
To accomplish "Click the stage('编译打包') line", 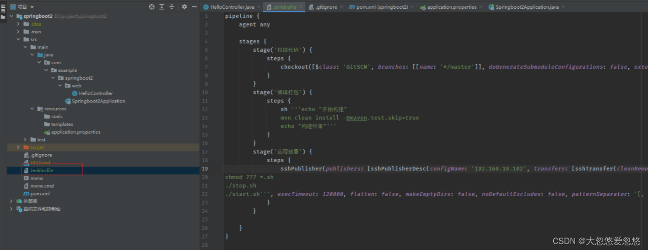I will 282,92.
